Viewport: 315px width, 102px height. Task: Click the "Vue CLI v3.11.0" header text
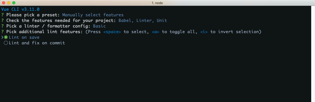pyautogui.click(x=20, y=9)
